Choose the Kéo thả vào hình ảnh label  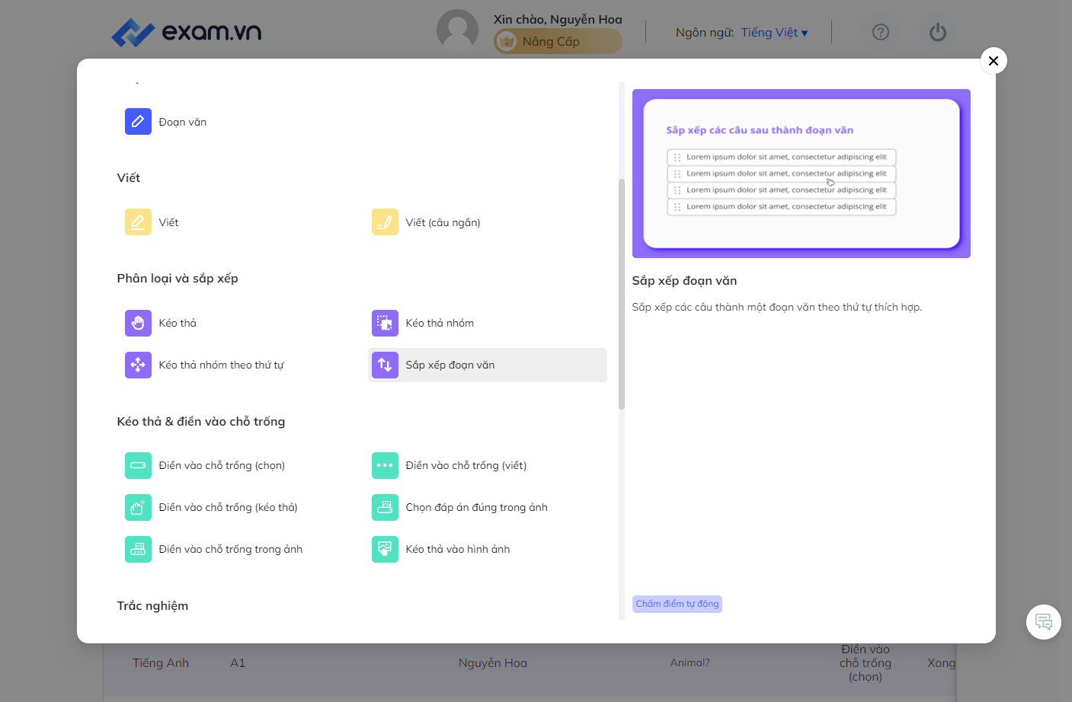pos(458,549)
